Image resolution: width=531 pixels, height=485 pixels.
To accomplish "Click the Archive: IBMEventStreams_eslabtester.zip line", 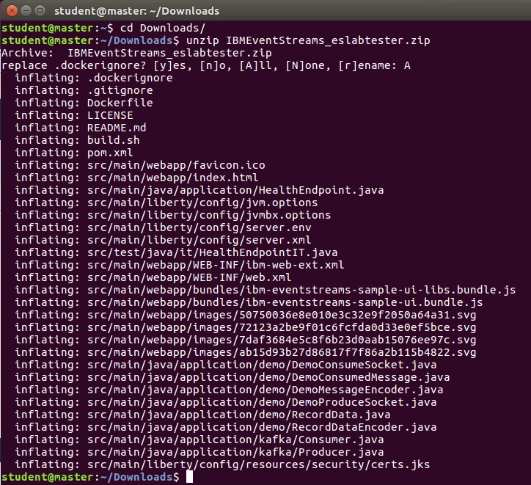I will [136, 53].
